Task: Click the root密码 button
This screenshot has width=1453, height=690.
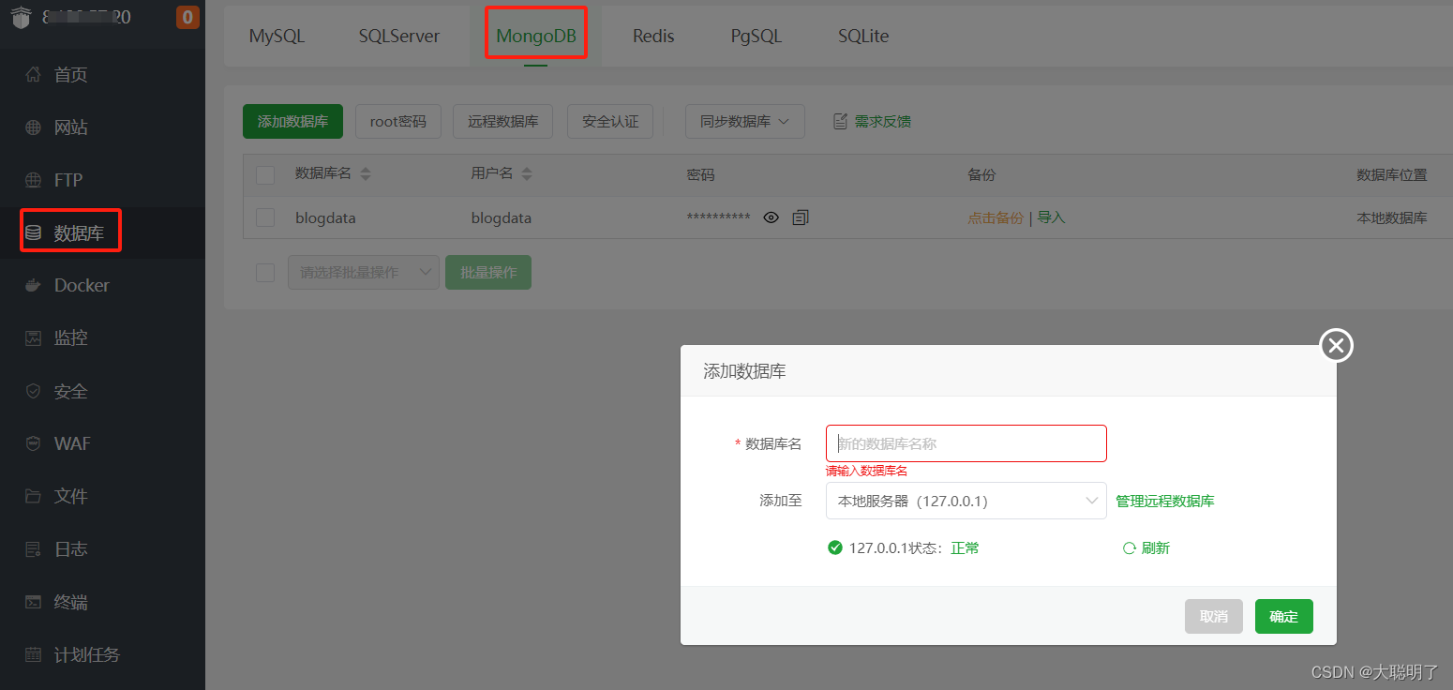Action: 398,121
